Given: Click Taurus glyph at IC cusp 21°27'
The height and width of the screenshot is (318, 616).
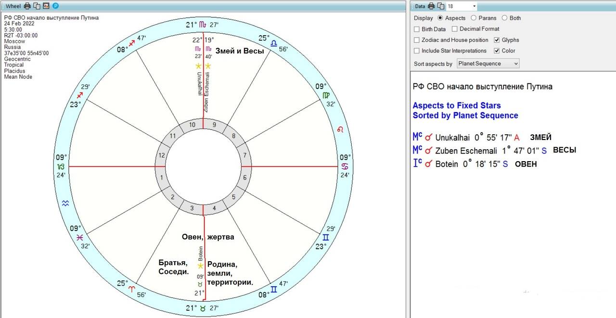Looking at the screenshot, I should pyautogui.click(x=203, y=308).
